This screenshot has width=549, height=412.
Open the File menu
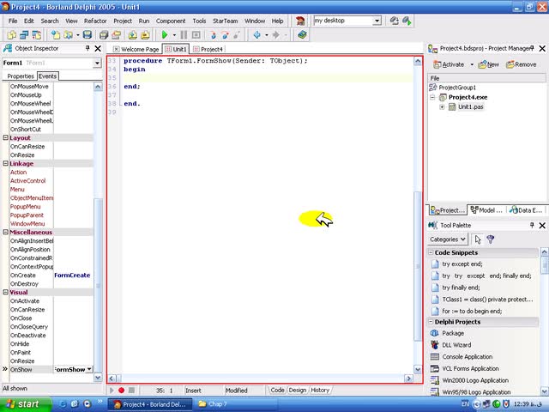pyautogui.click(x=13, y=21)
